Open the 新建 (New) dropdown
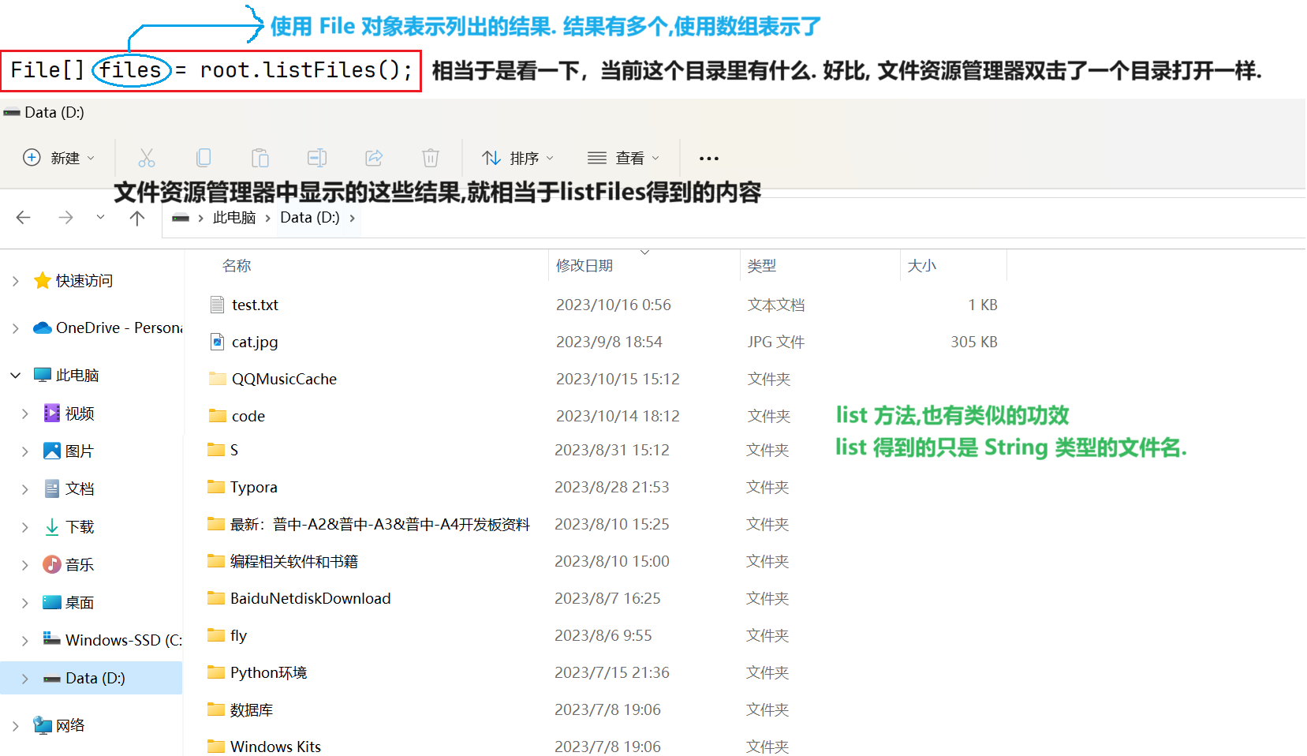The height and width of the screenshot is (756, 1307). pyautogui.click(x=60, y=158)
